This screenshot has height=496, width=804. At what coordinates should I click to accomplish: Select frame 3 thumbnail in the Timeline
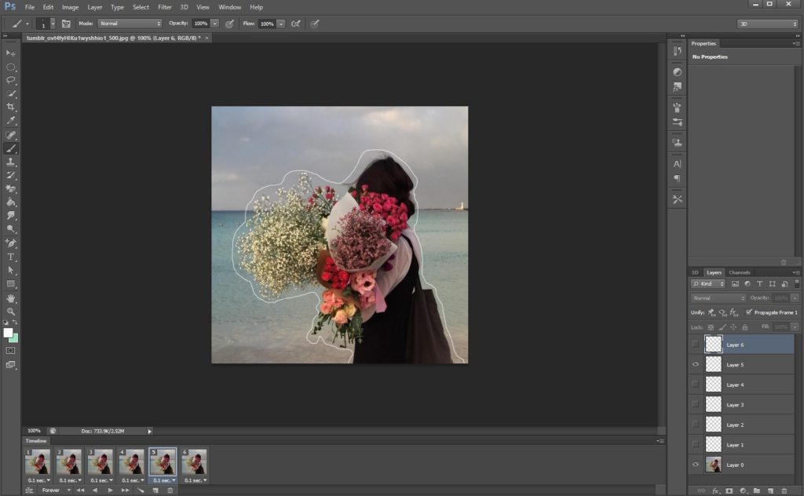click(100, 461)
